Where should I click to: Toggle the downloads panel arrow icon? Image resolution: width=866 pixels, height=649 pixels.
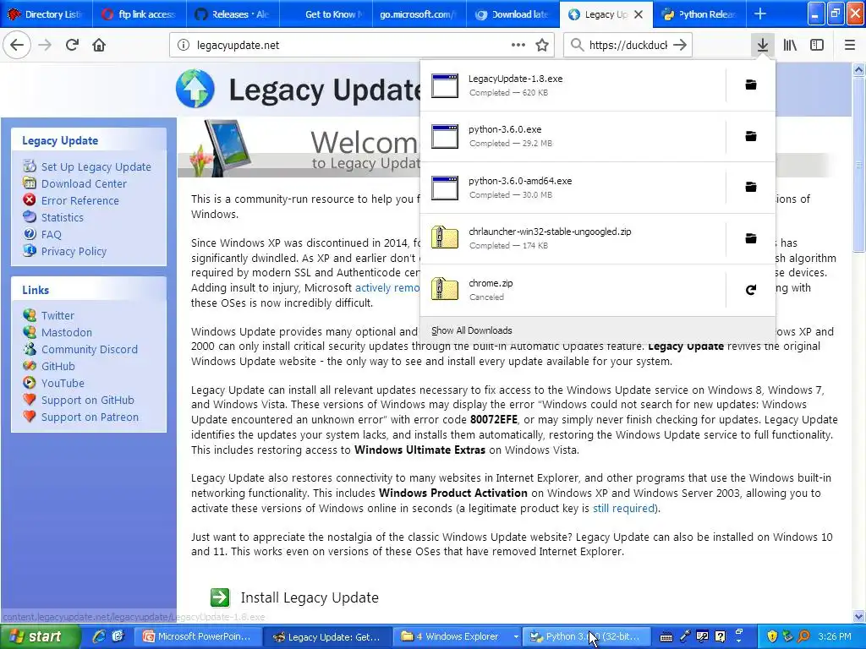pos(763,46)
